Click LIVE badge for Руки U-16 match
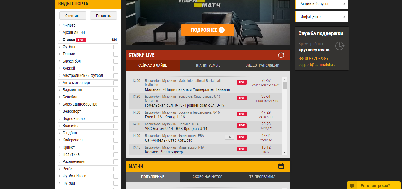Screen dimensions: 402x189 click(242, 114)
